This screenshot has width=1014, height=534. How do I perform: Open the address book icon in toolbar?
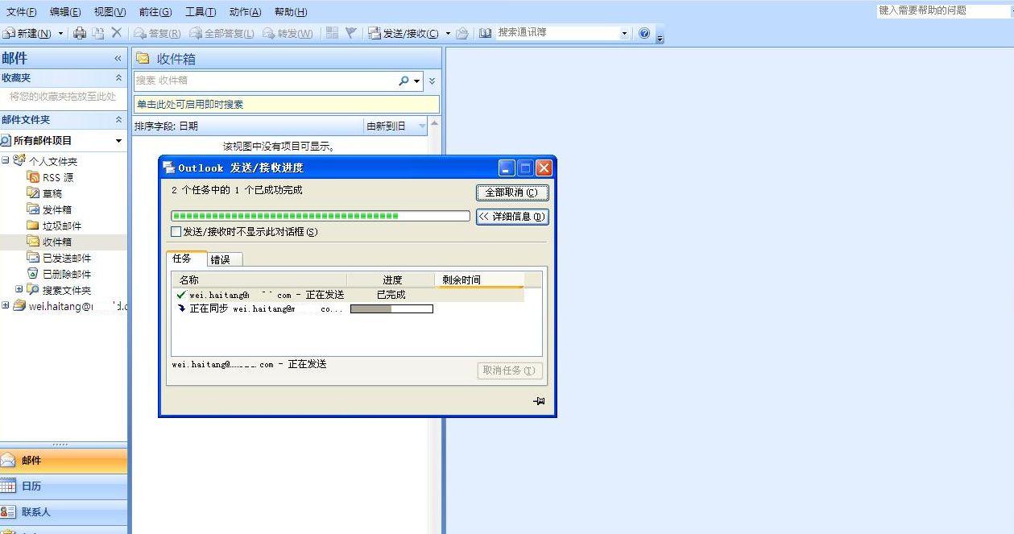tap(485, 33)
